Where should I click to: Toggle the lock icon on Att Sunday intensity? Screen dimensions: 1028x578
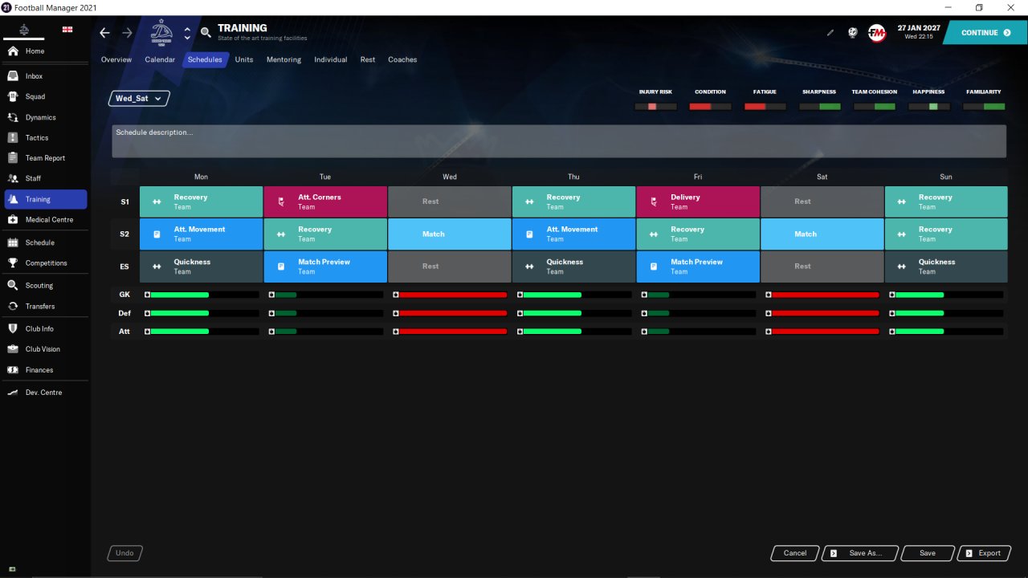click(x=892, y=331)
